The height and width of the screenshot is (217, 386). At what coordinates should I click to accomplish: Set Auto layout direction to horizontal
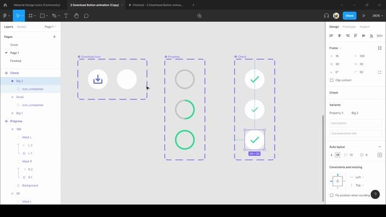338,155
